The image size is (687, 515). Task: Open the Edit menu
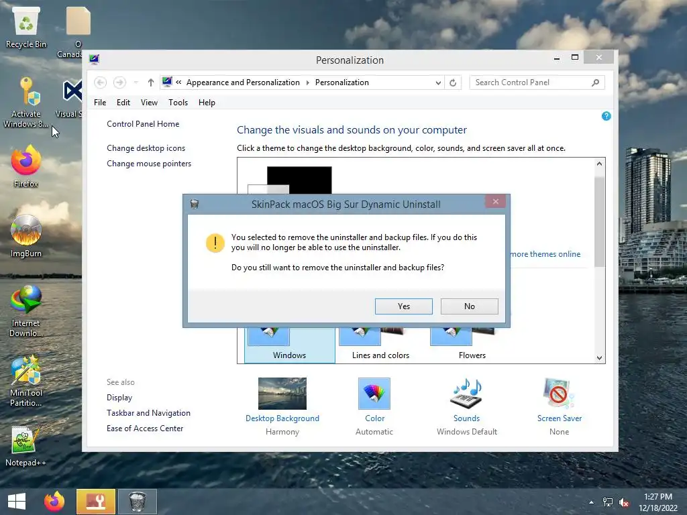[x=123, y=103]
